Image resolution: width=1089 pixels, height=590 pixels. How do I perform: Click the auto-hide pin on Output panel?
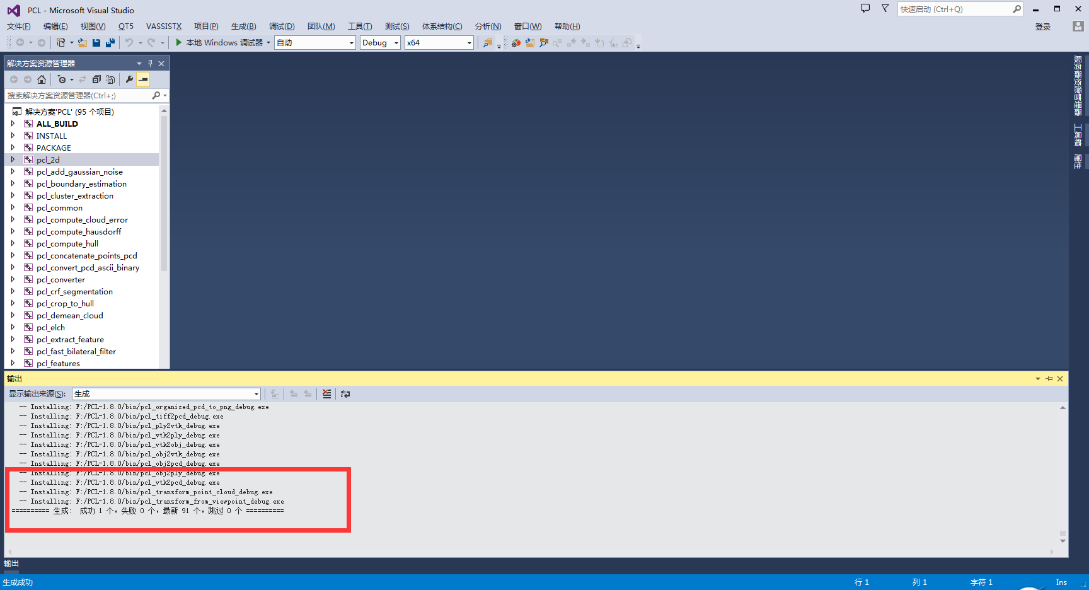click(x=1049, y=379)
